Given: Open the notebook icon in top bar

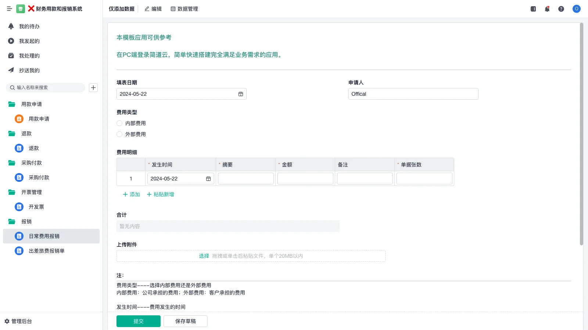Looking at the screenshot, I should pos(533,9).
